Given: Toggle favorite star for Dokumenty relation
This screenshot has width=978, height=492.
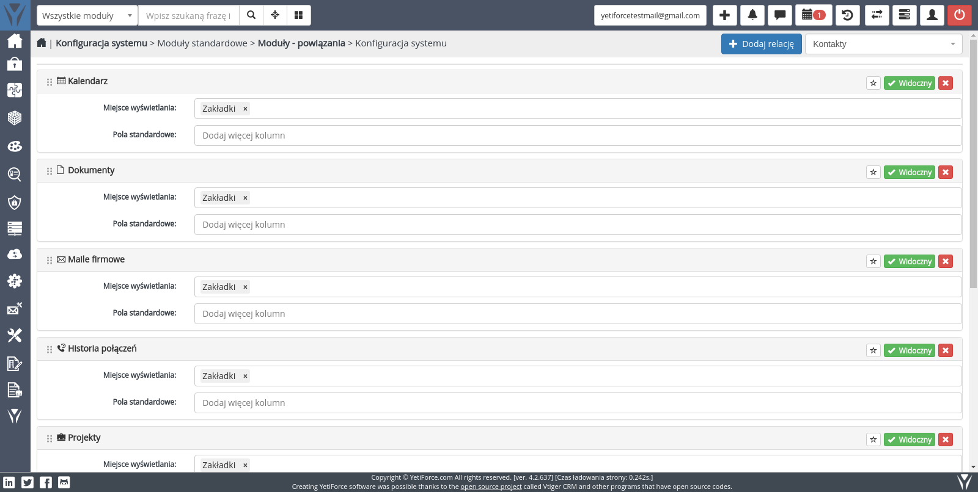Looking at the screenshot, I should (x=873, y=172).
